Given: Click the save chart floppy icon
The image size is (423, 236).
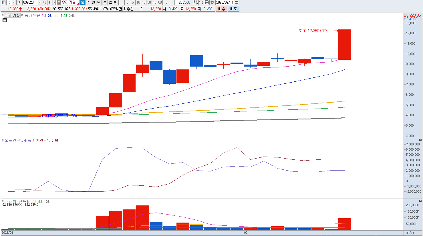Looking at the screenshot, I should click(x=207, y=2).
